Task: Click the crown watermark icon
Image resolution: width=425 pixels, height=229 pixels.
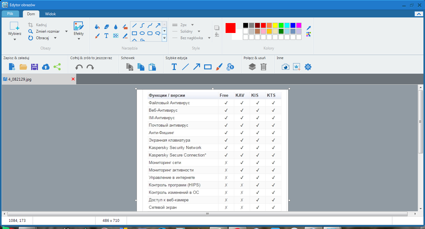Action: pos(297,67)
